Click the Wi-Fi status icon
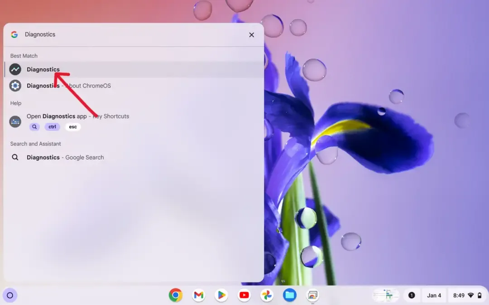This screenshot has width=489, height=305. point(471,296)
